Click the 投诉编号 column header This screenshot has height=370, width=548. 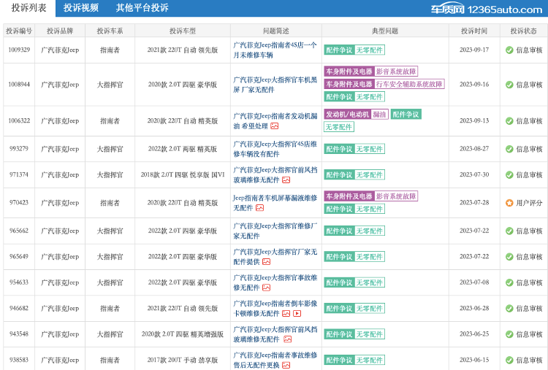click(19, 31)
